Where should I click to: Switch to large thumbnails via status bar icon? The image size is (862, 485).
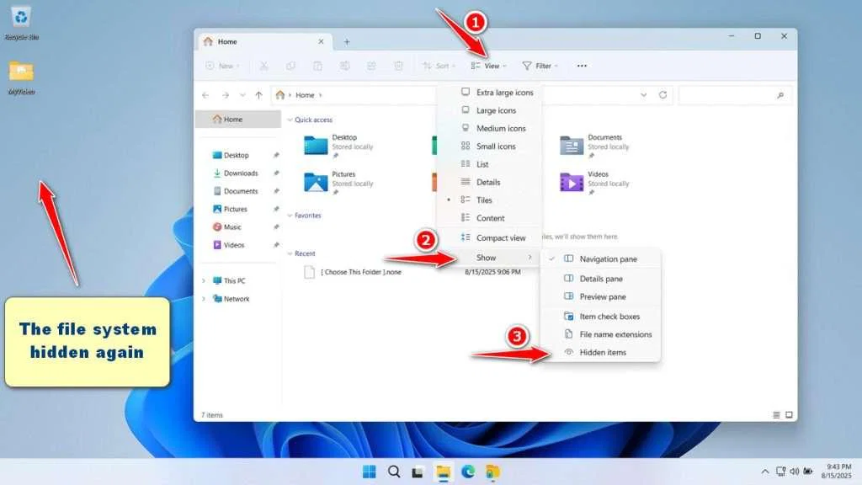[789, 414]
